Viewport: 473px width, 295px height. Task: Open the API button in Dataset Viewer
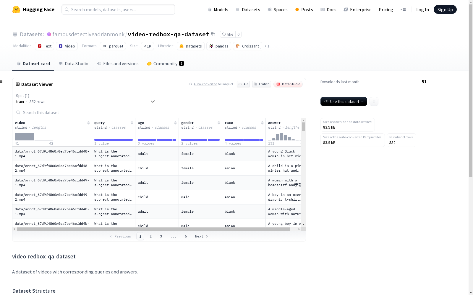[x=243, y=84]
